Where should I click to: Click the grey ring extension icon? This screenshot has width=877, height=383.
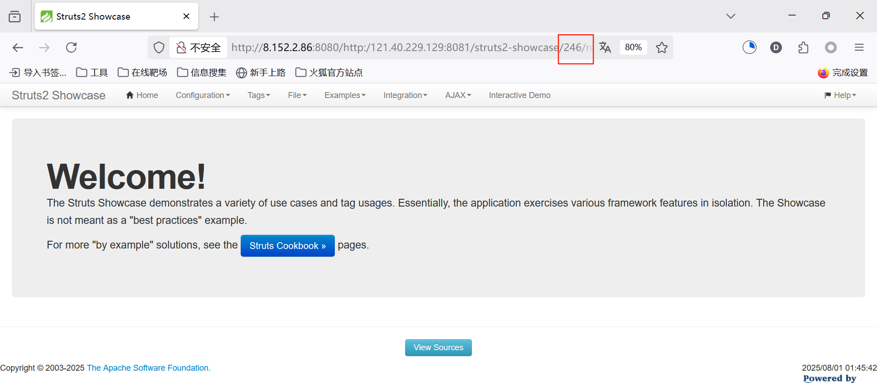831,47
